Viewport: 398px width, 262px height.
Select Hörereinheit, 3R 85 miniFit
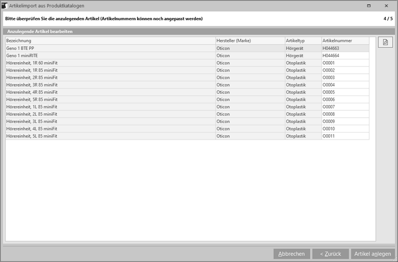click(x=187, y=85)
